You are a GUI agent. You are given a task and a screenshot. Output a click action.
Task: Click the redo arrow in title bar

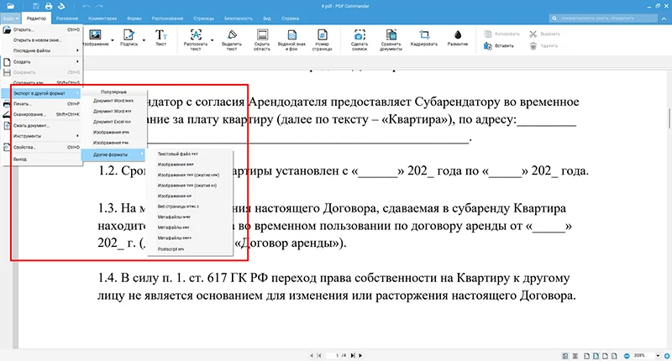99,6
